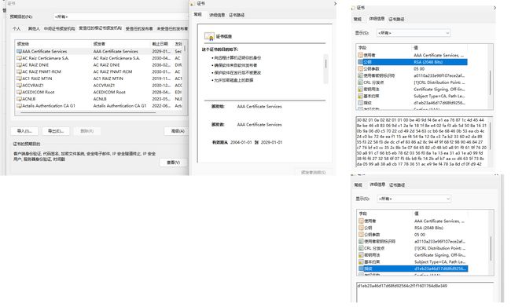
Task: Click the icon beside the AC RAIZ DNIE row
Action: 19,65
